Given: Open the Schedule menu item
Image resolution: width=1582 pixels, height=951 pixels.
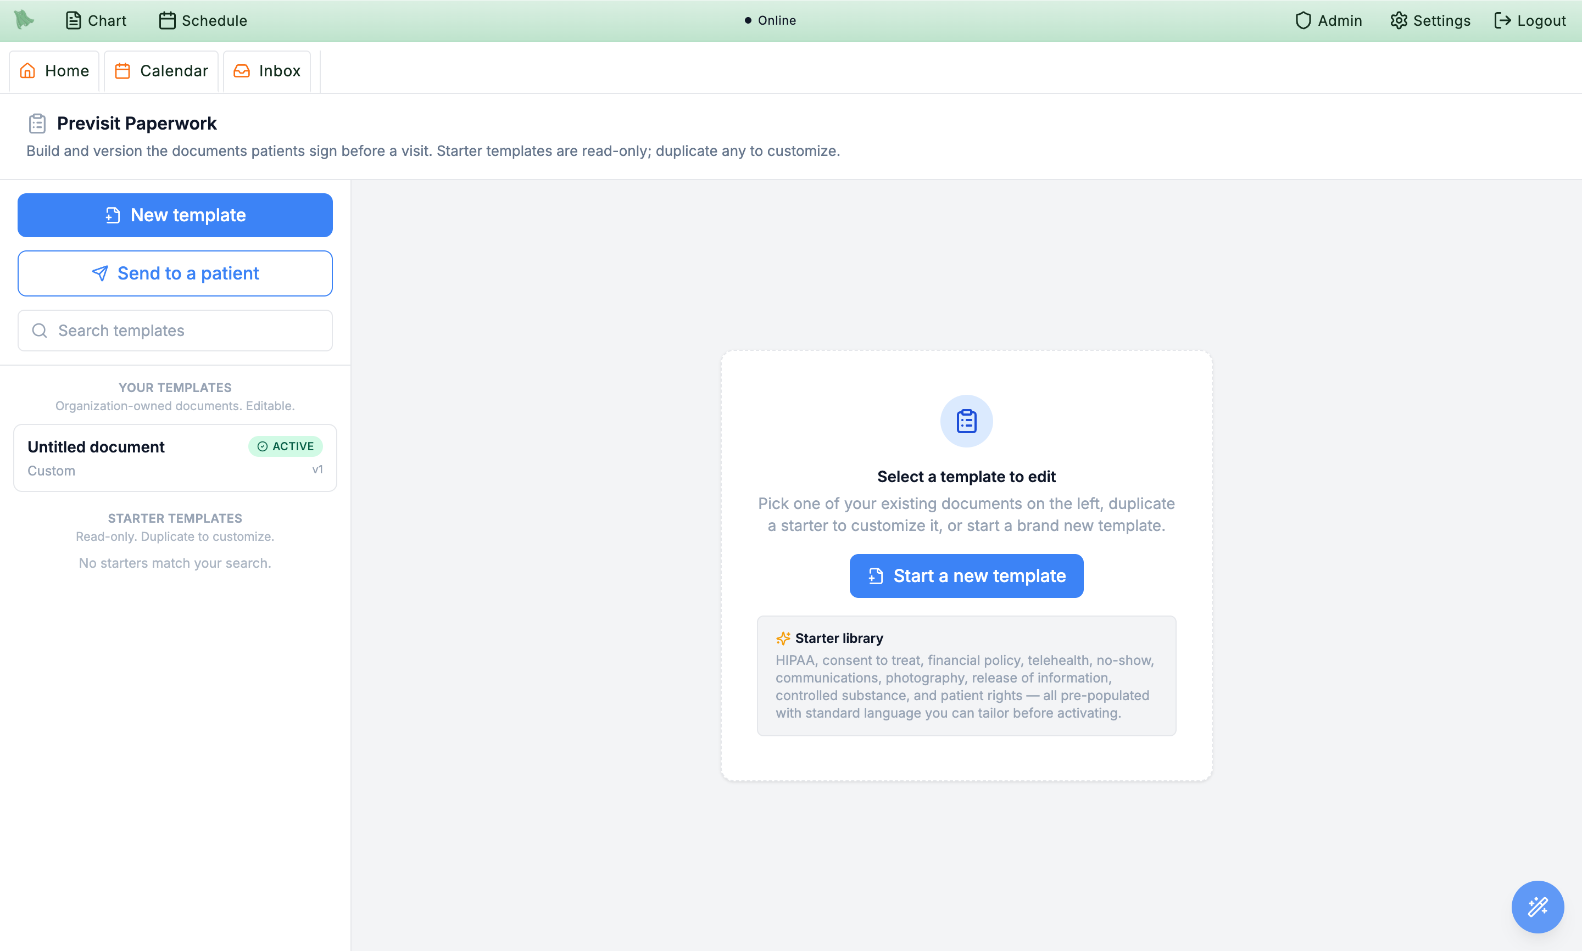Looking at the screenshot, I should 203,20.
